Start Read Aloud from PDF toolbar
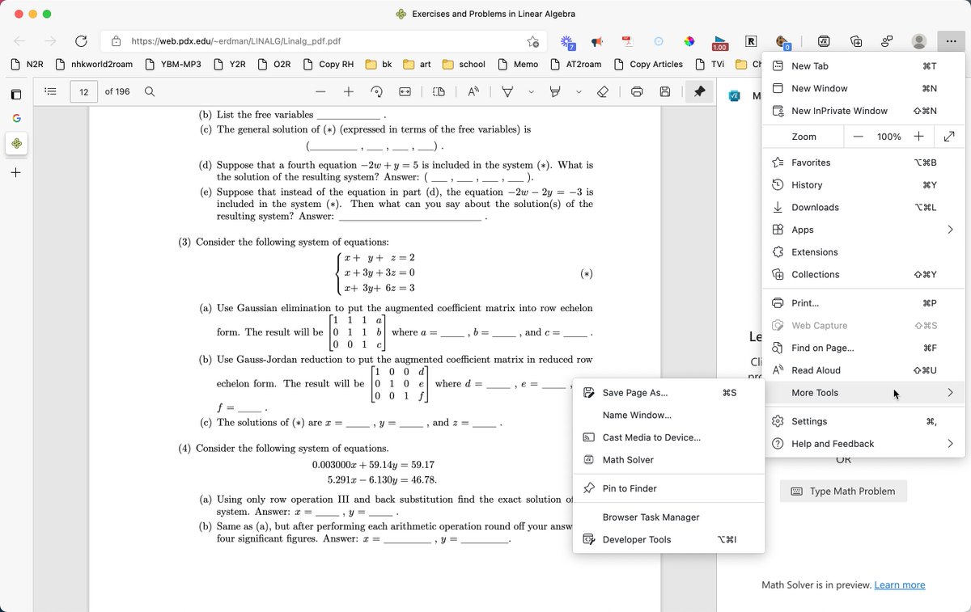The width and height of the screenshot is (971, 612). [473, 92]
